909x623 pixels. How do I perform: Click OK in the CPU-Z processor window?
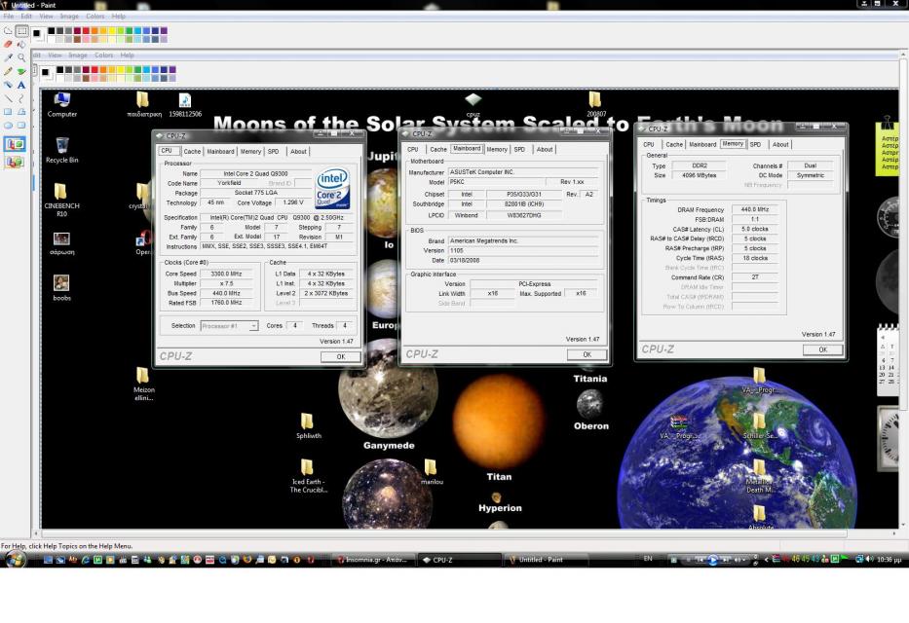tap(341, 356)
